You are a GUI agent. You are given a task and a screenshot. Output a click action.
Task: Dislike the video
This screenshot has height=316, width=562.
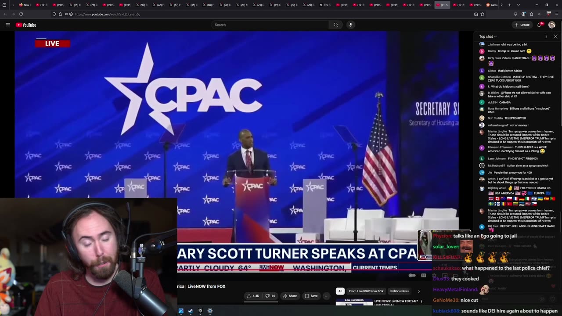270,296
